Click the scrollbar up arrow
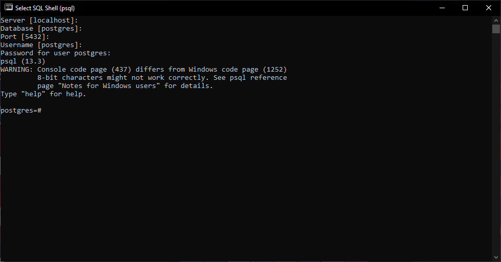Screen dimensions: 501x262 pos(496,19)
